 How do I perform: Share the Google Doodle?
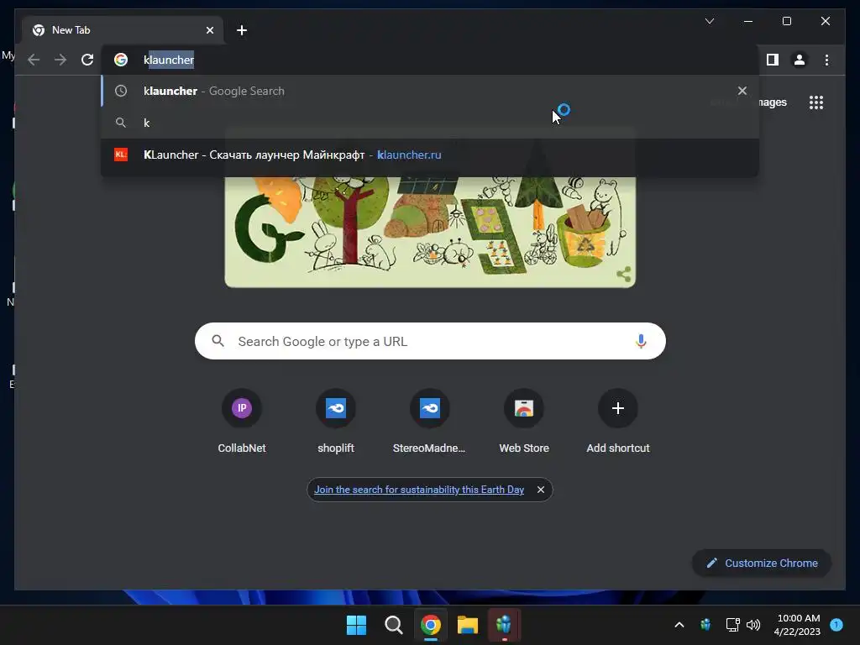pos(624,275)
